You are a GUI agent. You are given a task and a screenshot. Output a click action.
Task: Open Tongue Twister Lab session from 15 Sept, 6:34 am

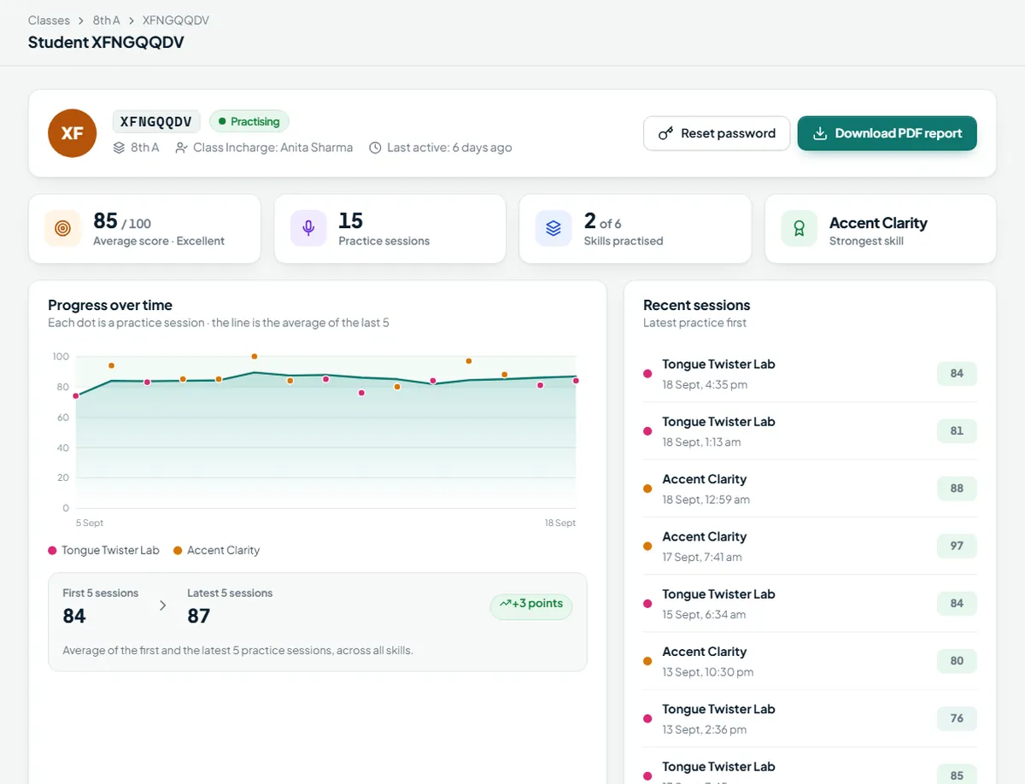[810, 604]
